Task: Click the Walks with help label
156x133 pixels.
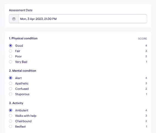Action: (x=26, y=116)
